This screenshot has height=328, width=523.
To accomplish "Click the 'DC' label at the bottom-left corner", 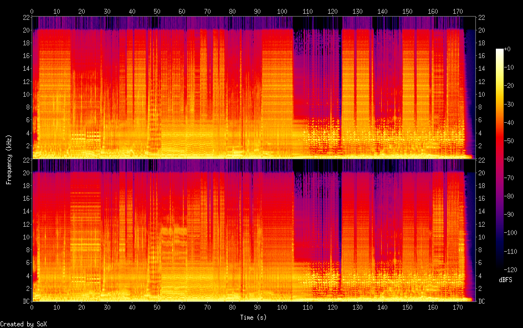I will (x=25, y=301).
